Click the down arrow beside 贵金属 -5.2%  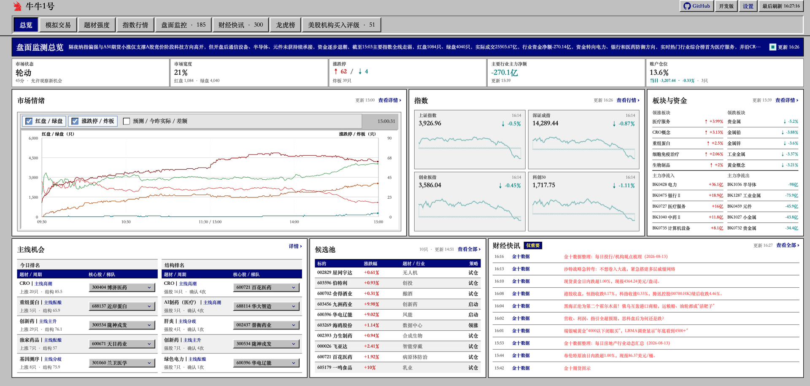pos(785,121)
